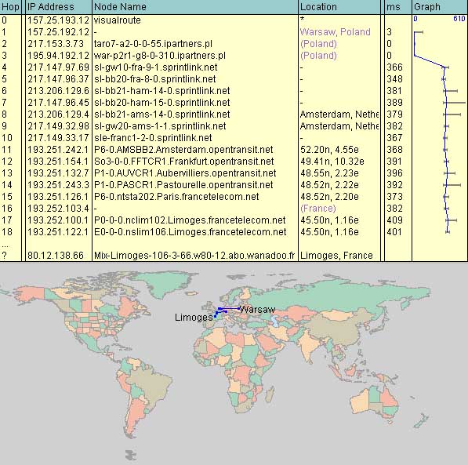This screenshot has width=468, height=465.
Task: Click the 401 ms latency value
Action: 394,232
